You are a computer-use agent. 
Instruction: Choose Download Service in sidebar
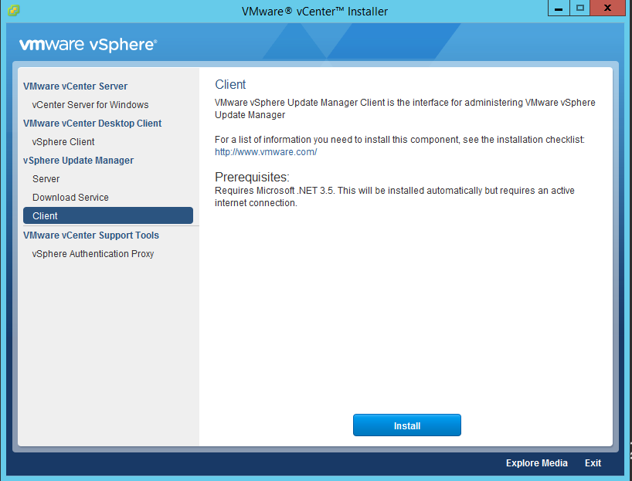click(70, 198)
